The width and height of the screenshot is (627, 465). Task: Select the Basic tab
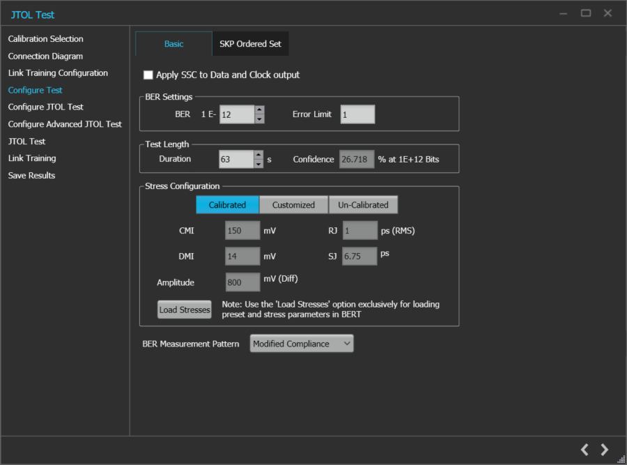coord(173,43)
